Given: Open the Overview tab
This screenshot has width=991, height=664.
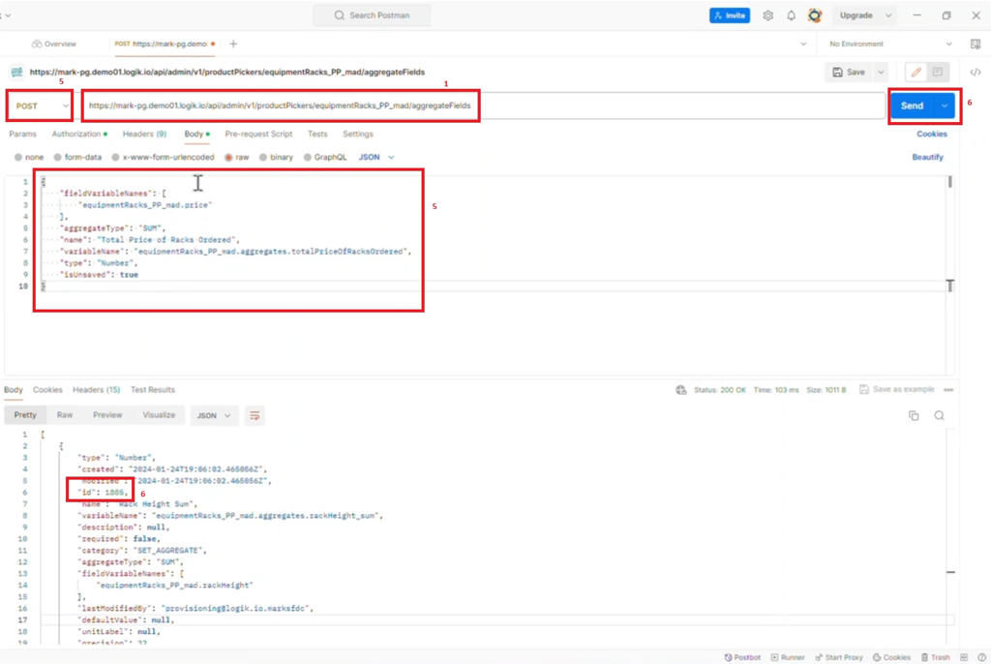Looking at the screenshot, I should (54, 45).
